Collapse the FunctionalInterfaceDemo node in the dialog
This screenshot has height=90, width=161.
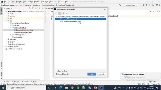click(56, 16)
